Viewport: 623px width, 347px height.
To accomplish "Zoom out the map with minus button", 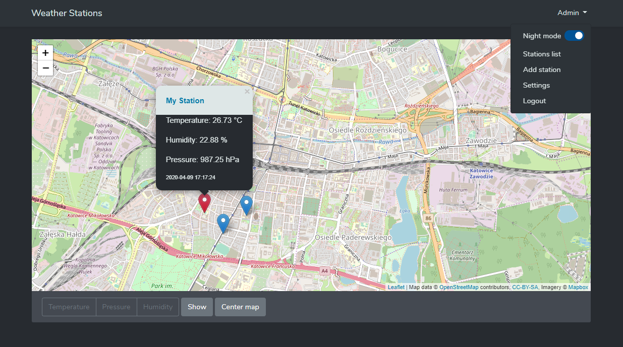I will click(45, 67).
